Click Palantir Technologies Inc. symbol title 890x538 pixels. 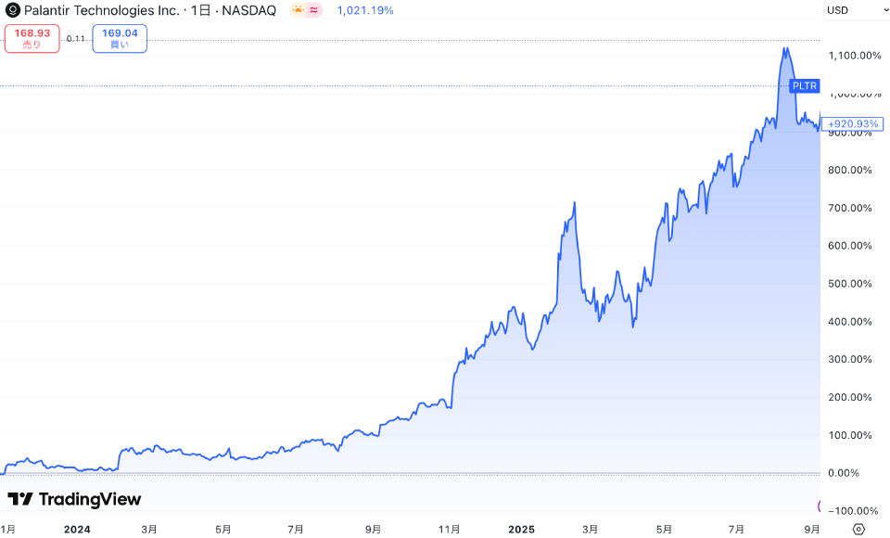click(x=101, y=10)
